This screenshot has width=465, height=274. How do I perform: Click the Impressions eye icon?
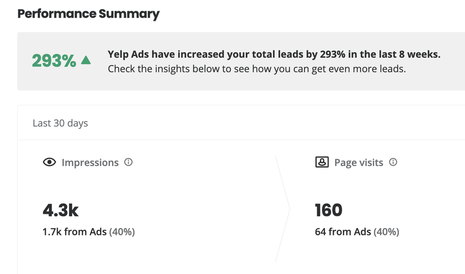49,162
